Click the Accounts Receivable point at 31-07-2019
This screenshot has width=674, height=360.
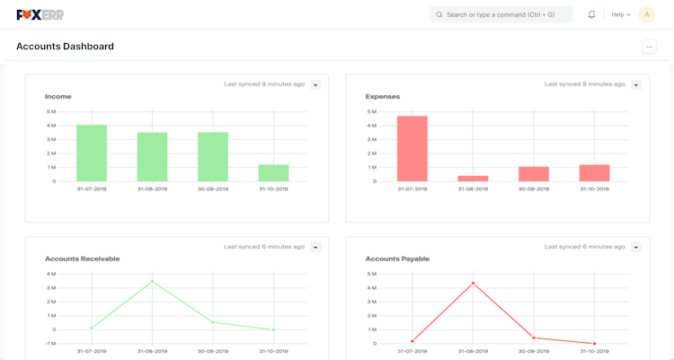92,328
